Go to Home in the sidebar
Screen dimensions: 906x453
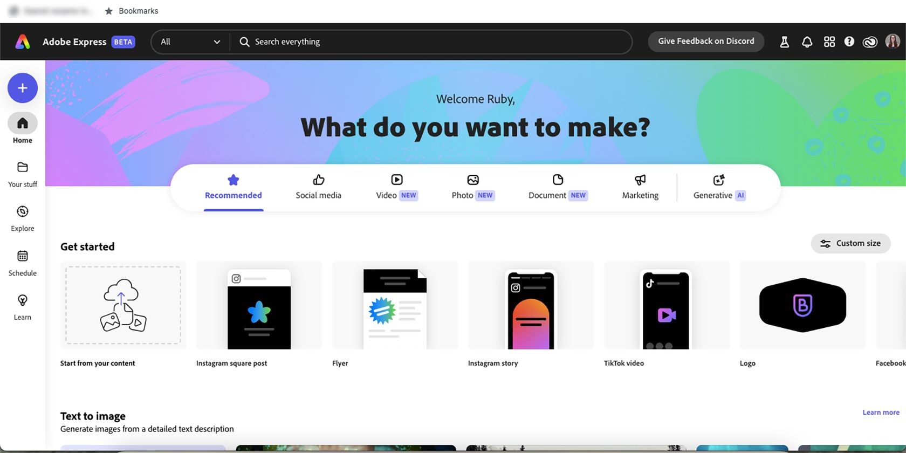point(23,129)
